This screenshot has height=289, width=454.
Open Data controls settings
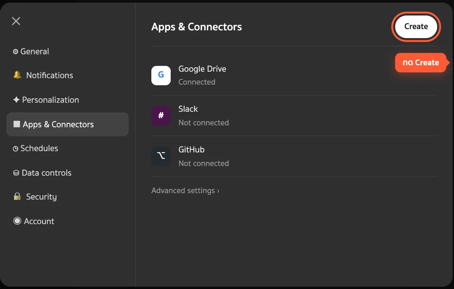[68, 173]
